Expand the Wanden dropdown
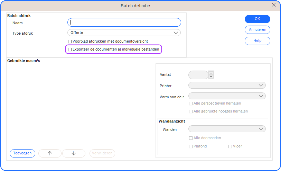Viewport: 281px width, 171px height. click(227, 129)
